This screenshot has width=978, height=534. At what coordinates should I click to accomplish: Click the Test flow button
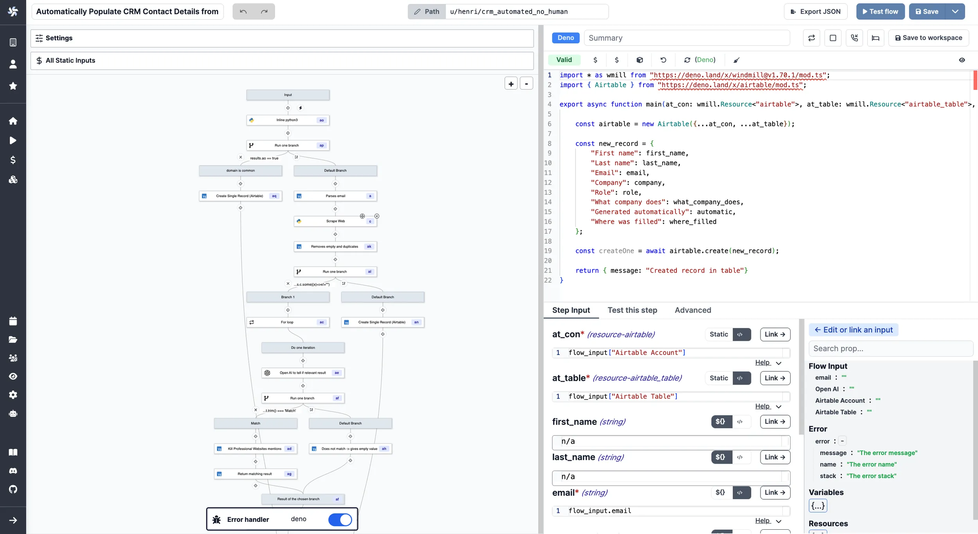point(880,11)
